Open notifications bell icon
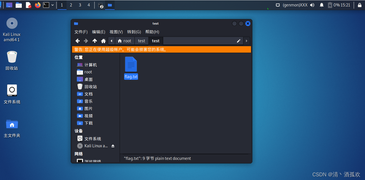The image size is (365, 180). click(x=322, y=5)
